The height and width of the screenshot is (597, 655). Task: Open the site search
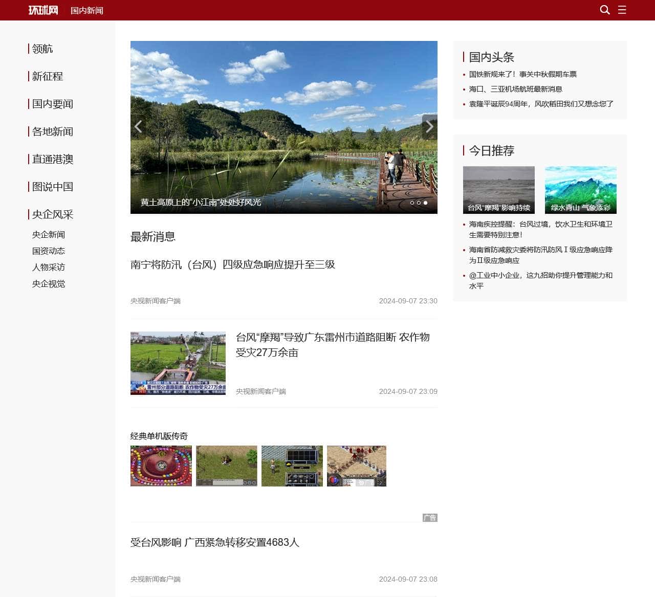pos(605,10)
